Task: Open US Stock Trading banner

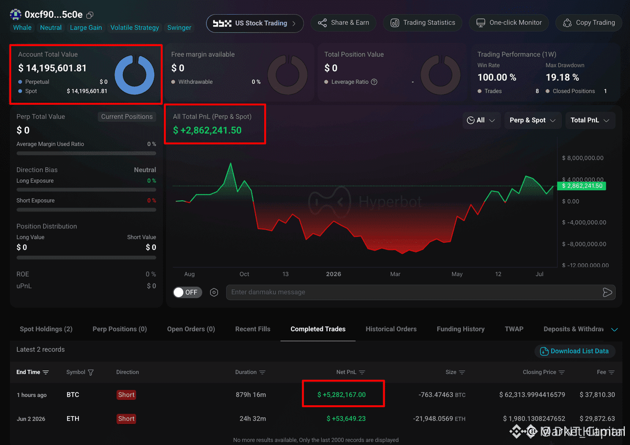Action: (x=255, y=23)
